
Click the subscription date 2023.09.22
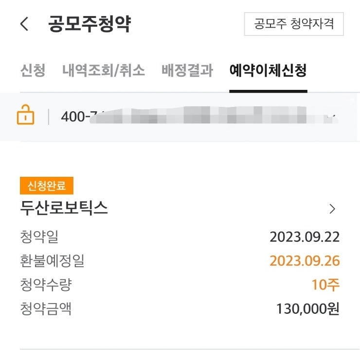[305, 237]
